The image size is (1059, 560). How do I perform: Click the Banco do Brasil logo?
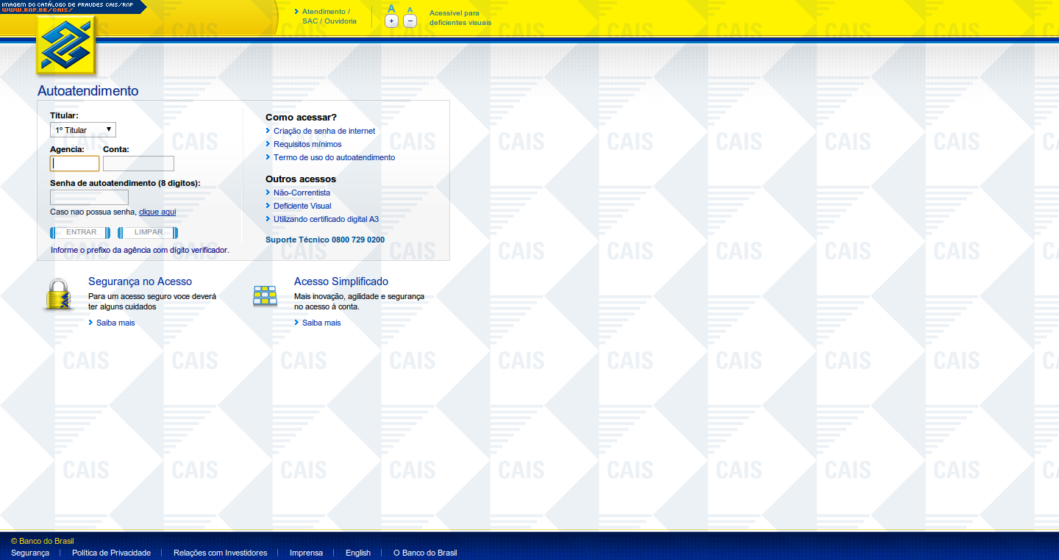(66, 46)
